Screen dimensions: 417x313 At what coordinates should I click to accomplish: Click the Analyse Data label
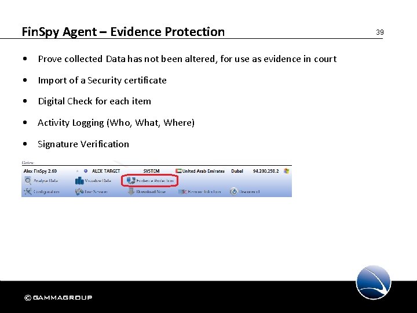46,181
